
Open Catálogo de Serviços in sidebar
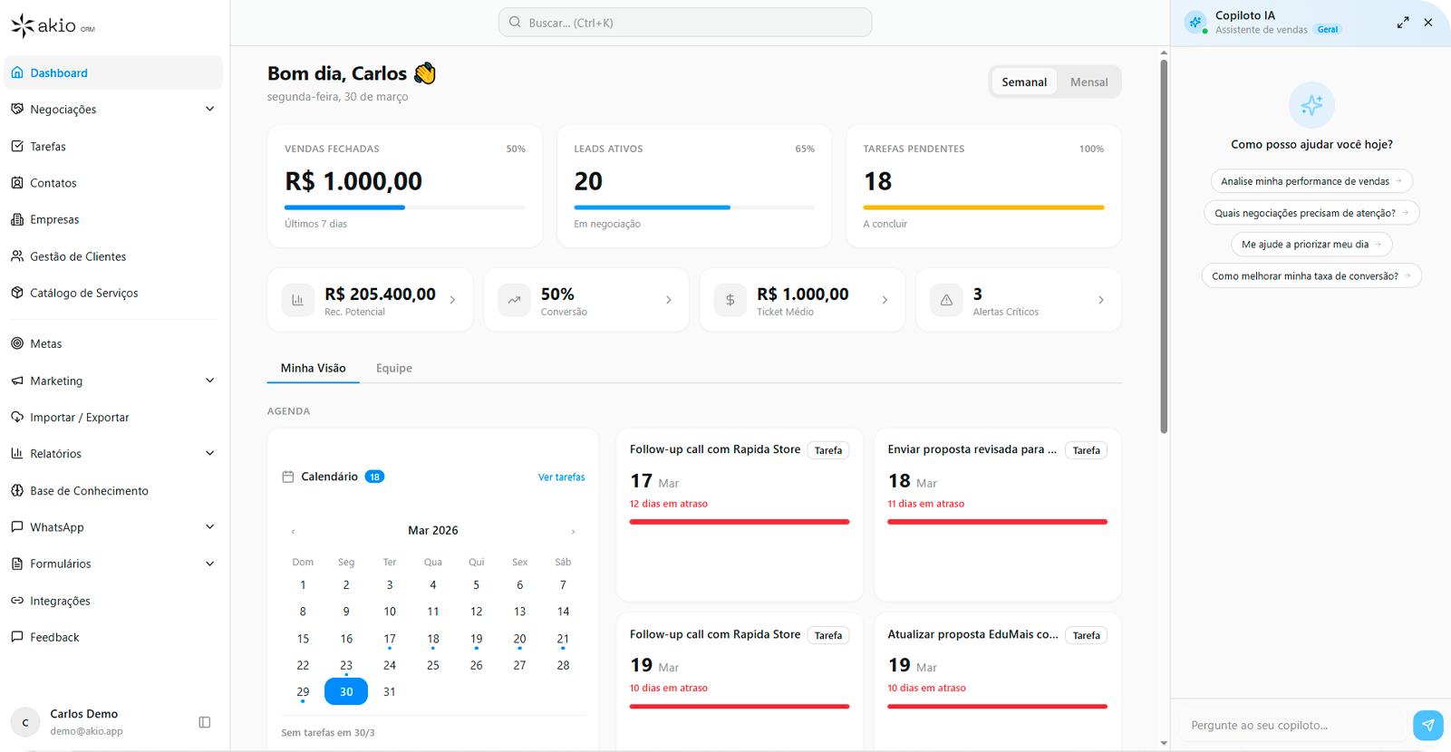(83, 293)
